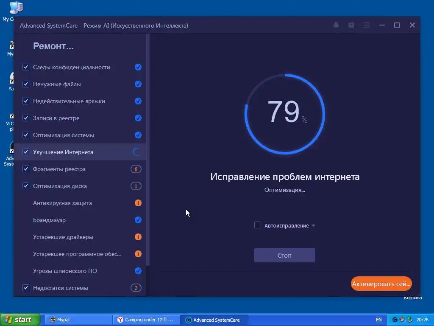Screen dimensions: 434x326
Task: Open the Windows start button
Action: coord(20,320)
